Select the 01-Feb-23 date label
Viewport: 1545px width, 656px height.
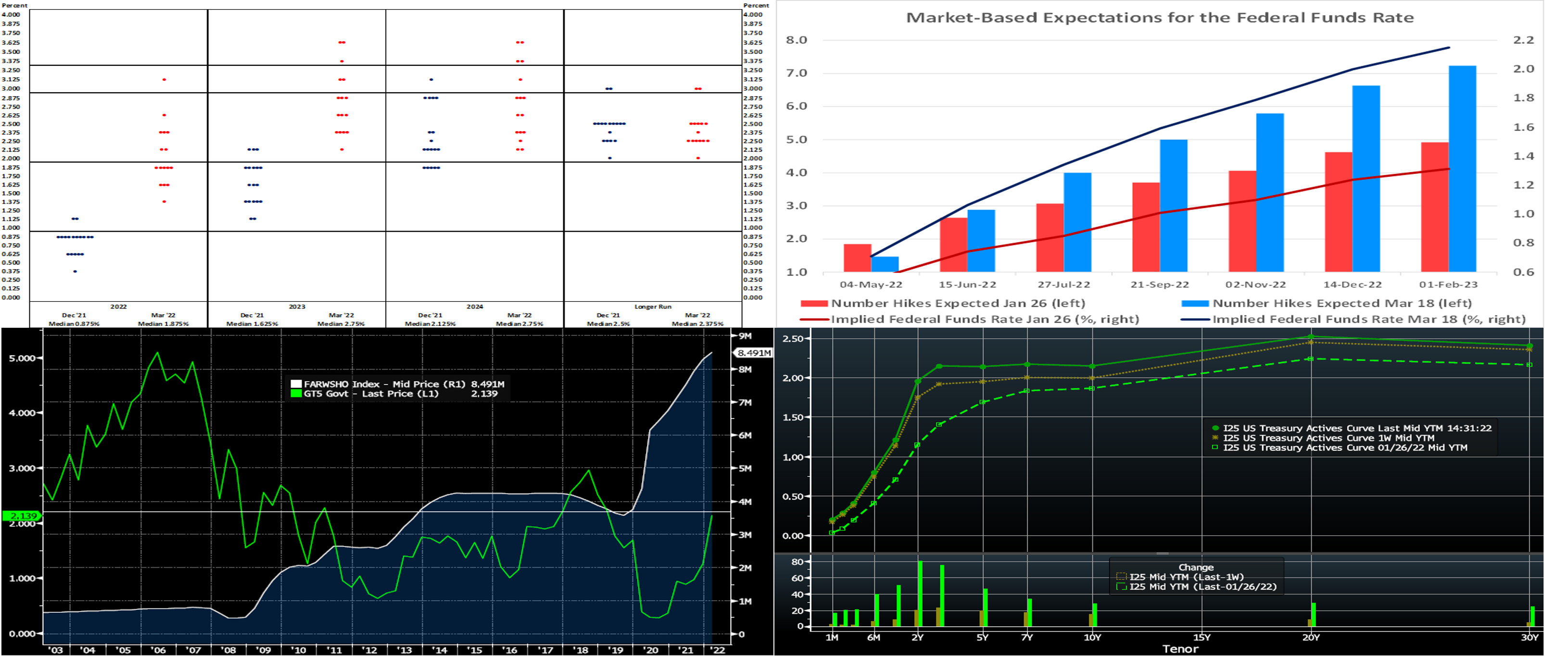pyautogui.click(x=1448, y=285)
